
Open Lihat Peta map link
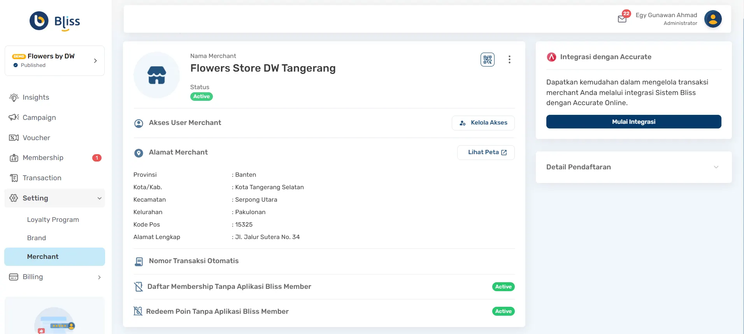tap(486, 152)
